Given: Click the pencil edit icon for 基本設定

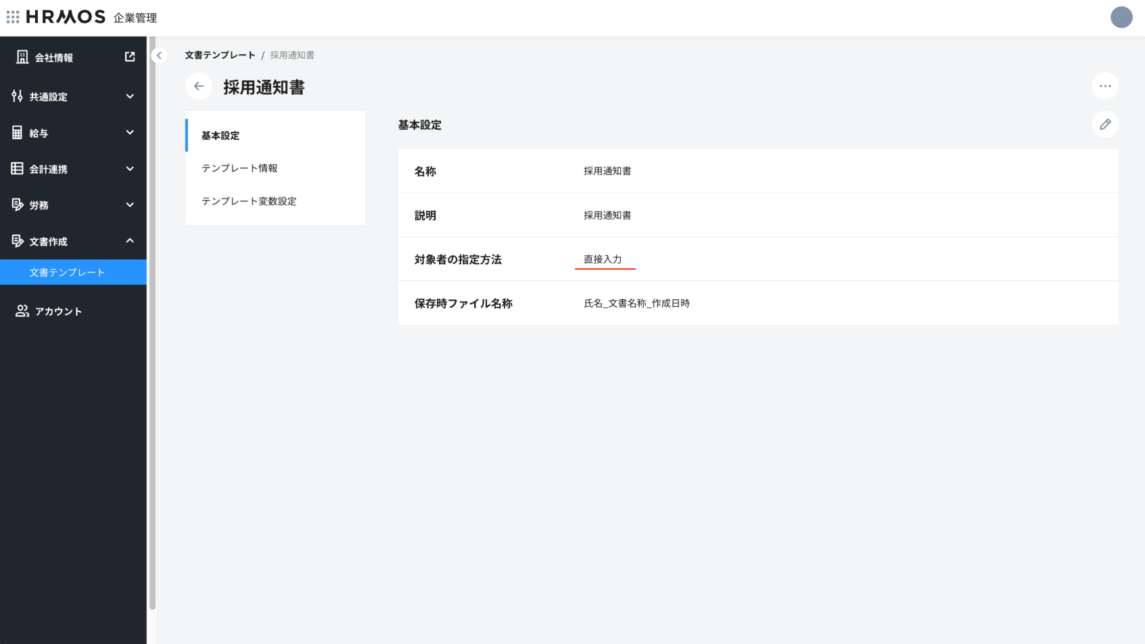Looking at the screenshot, I should (x=1104, y=124).
